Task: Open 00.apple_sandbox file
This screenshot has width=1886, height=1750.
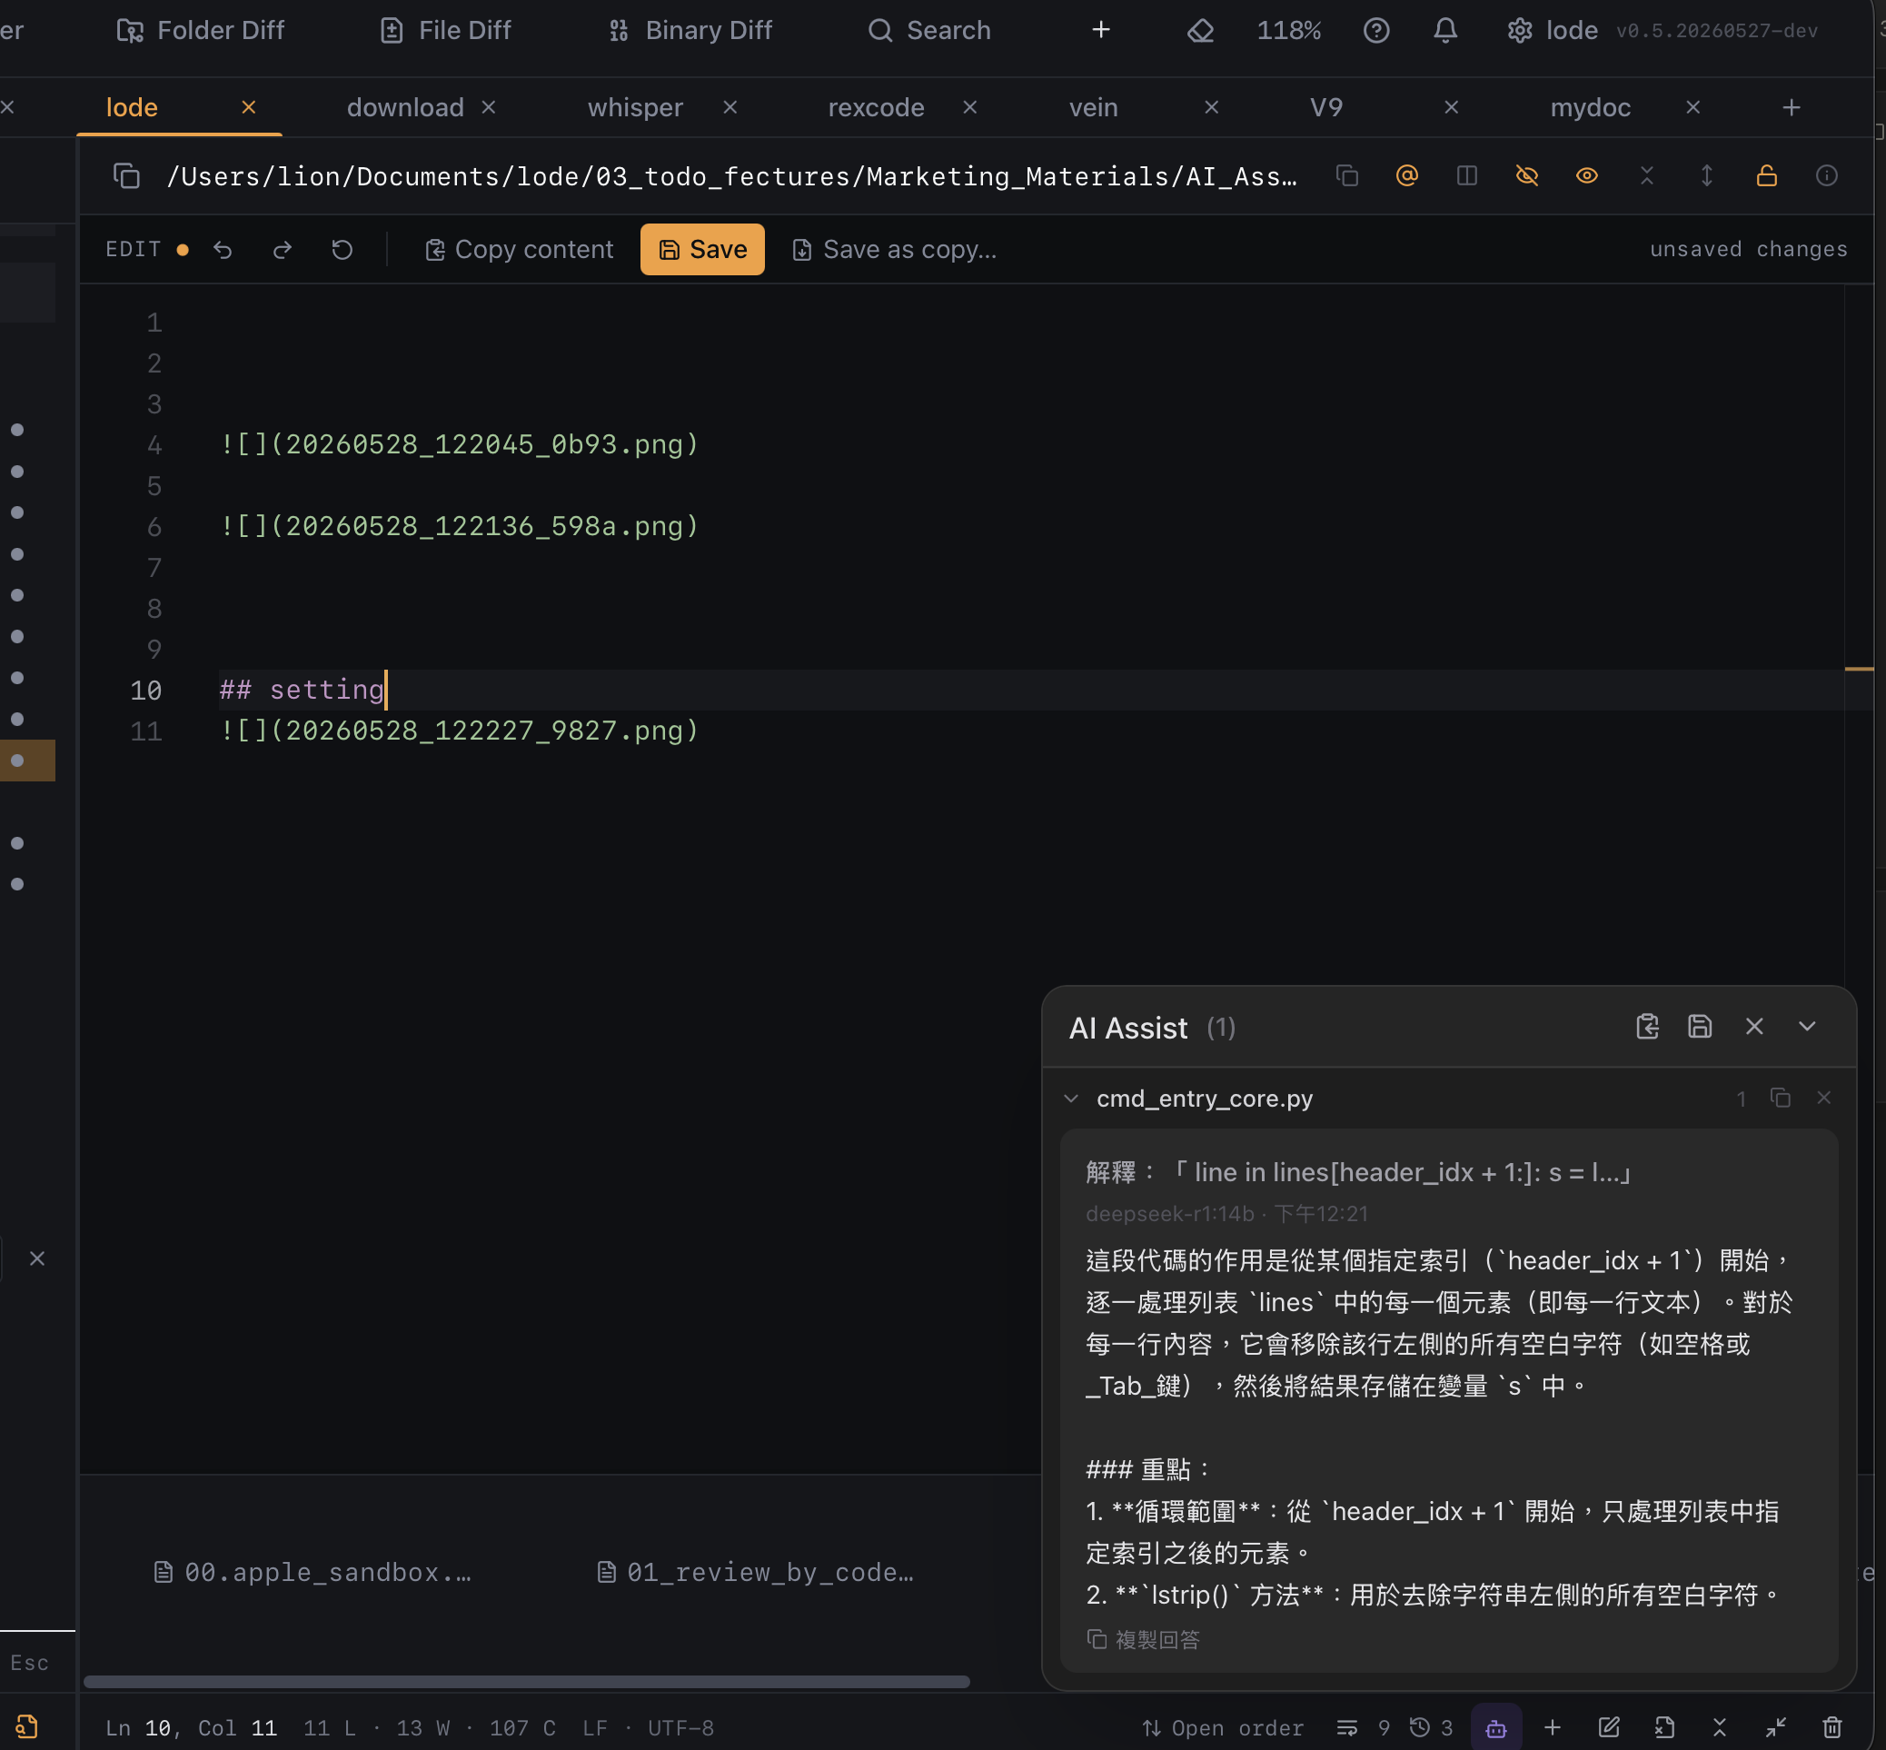Action: pyautogui.click(x=313, y=1572)
